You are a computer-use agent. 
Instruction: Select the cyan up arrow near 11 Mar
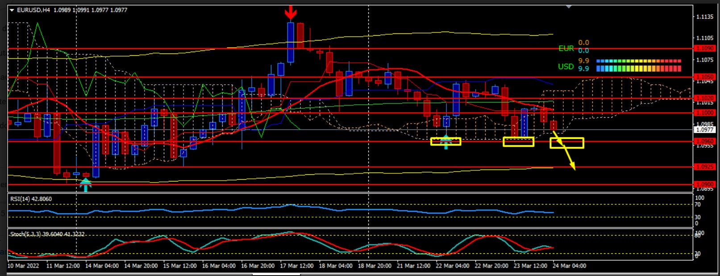[x=85, y=184]
